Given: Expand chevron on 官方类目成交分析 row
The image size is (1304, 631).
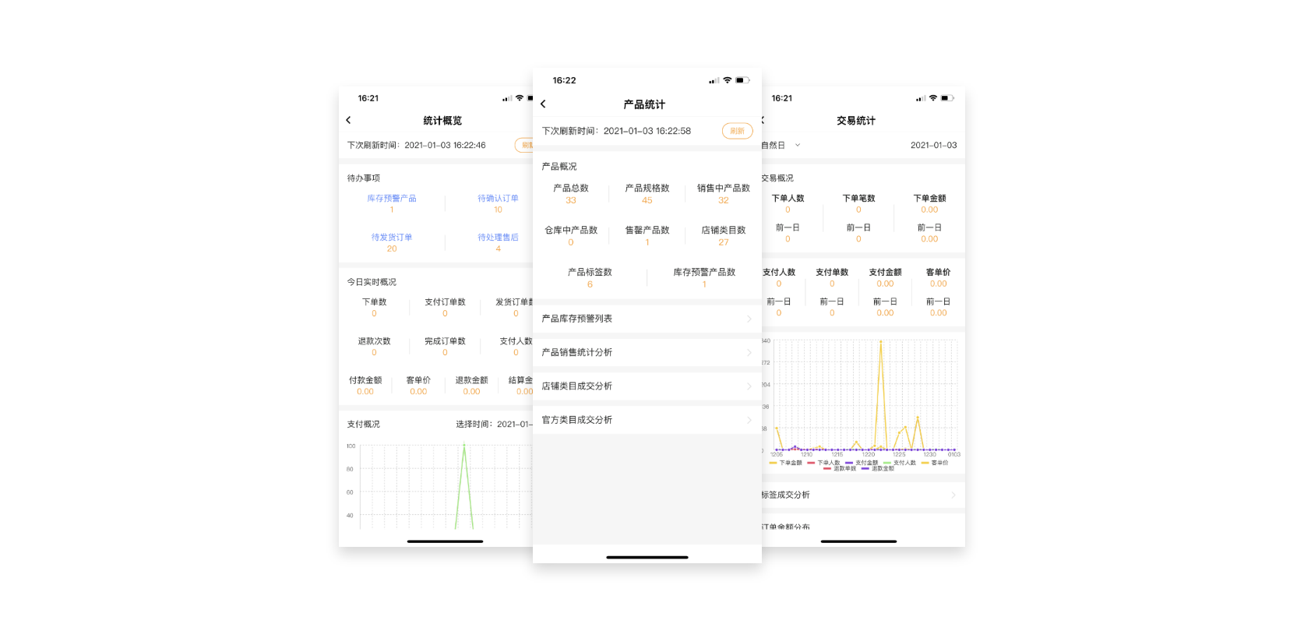Looking at the screenshot, I should coord(749,419).
